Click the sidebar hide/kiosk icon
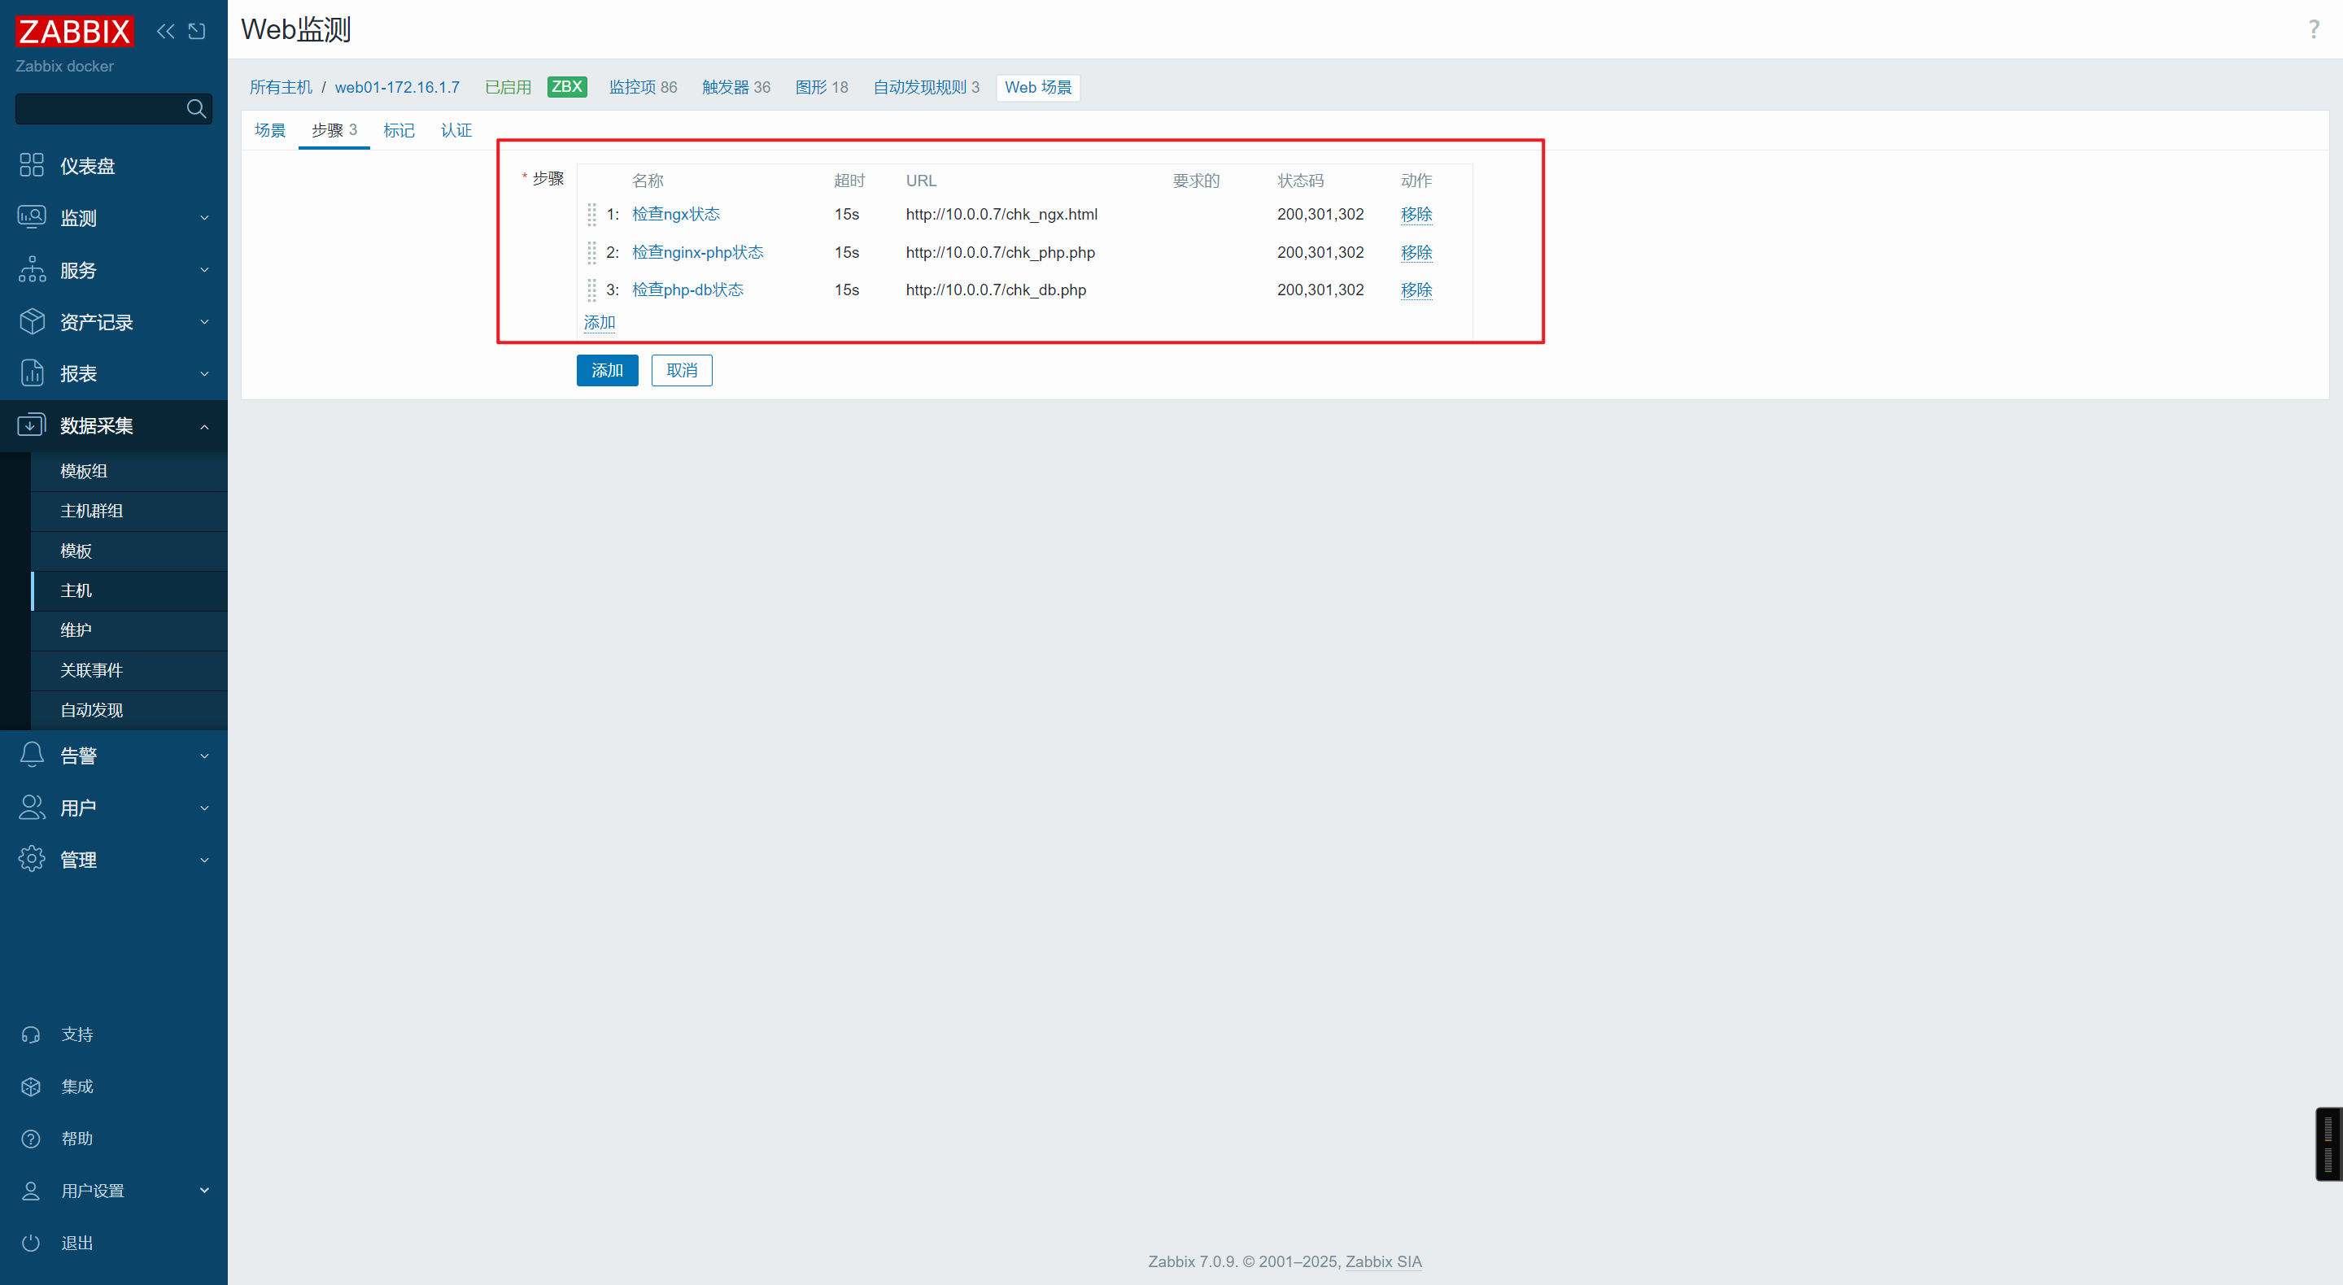Viewport: 2343px width, 1285px height. click(x=196, y=32)
